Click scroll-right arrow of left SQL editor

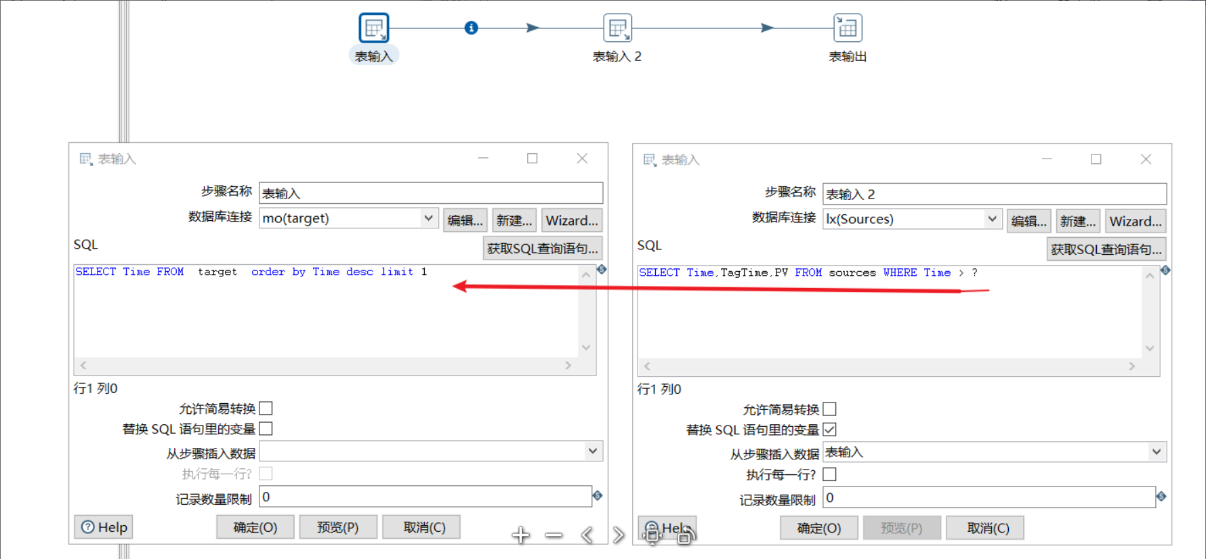[x=568, y=365]
